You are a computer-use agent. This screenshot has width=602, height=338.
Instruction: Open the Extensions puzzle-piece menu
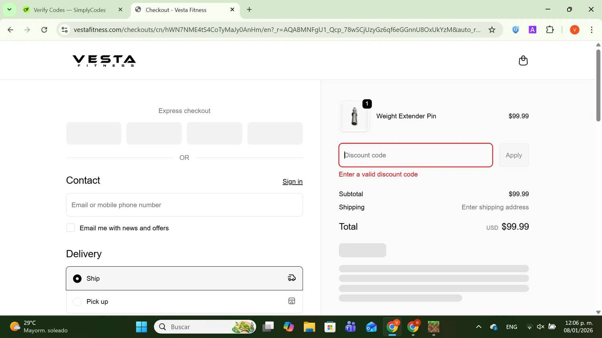tap(550, 30)
